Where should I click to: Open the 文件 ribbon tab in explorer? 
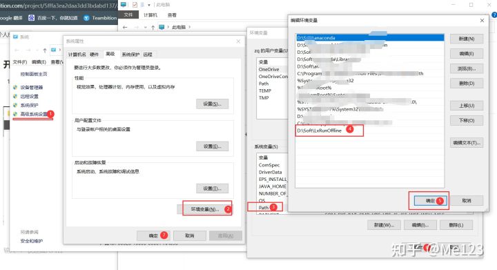pos(128,15)
